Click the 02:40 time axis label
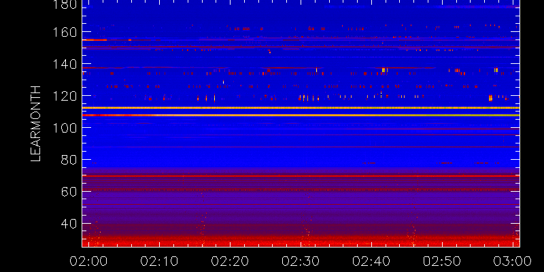The image size is (544, 272). [x=371, y=261]
